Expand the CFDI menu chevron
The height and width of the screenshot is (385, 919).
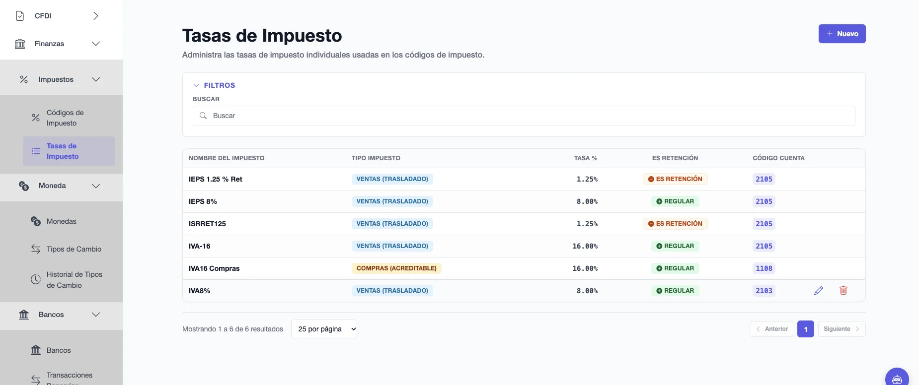pos(96,16)
